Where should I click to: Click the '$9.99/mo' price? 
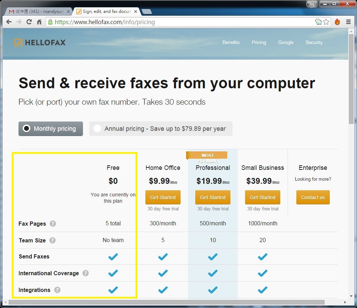[163, 181]
